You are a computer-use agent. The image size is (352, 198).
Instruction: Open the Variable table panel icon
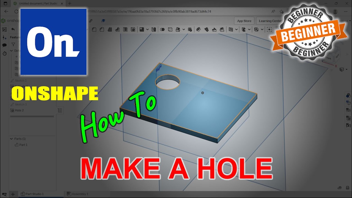coord(348,125)
